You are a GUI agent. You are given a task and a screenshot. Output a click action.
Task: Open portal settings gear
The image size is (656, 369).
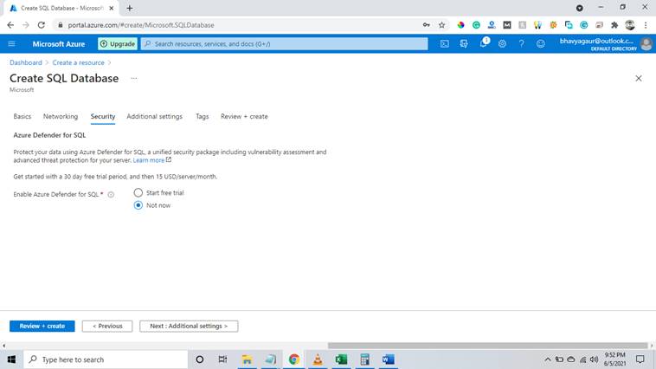[x=502, y=43]
